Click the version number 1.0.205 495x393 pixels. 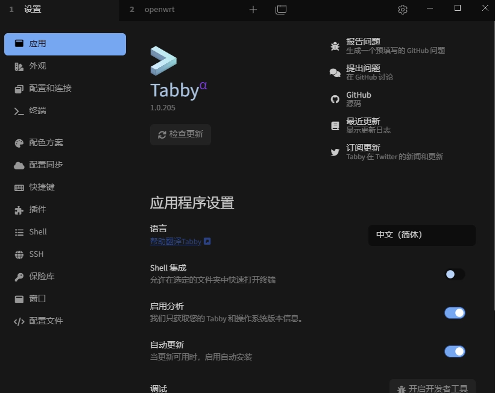pos(163,108)
